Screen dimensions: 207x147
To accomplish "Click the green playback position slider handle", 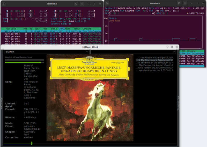I will [x=32, y=143].
